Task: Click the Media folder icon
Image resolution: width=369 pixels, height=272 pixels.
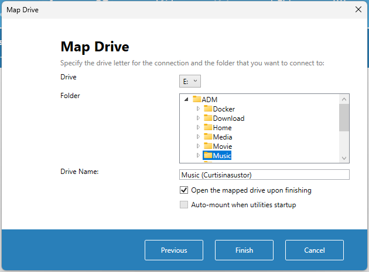Action: pyautogui.click(x=208, y=137)
